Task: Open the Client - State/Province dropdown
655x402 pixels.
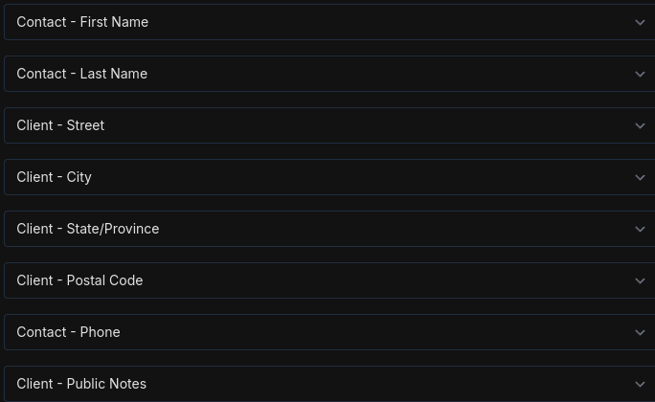Action: coord(326,229)
